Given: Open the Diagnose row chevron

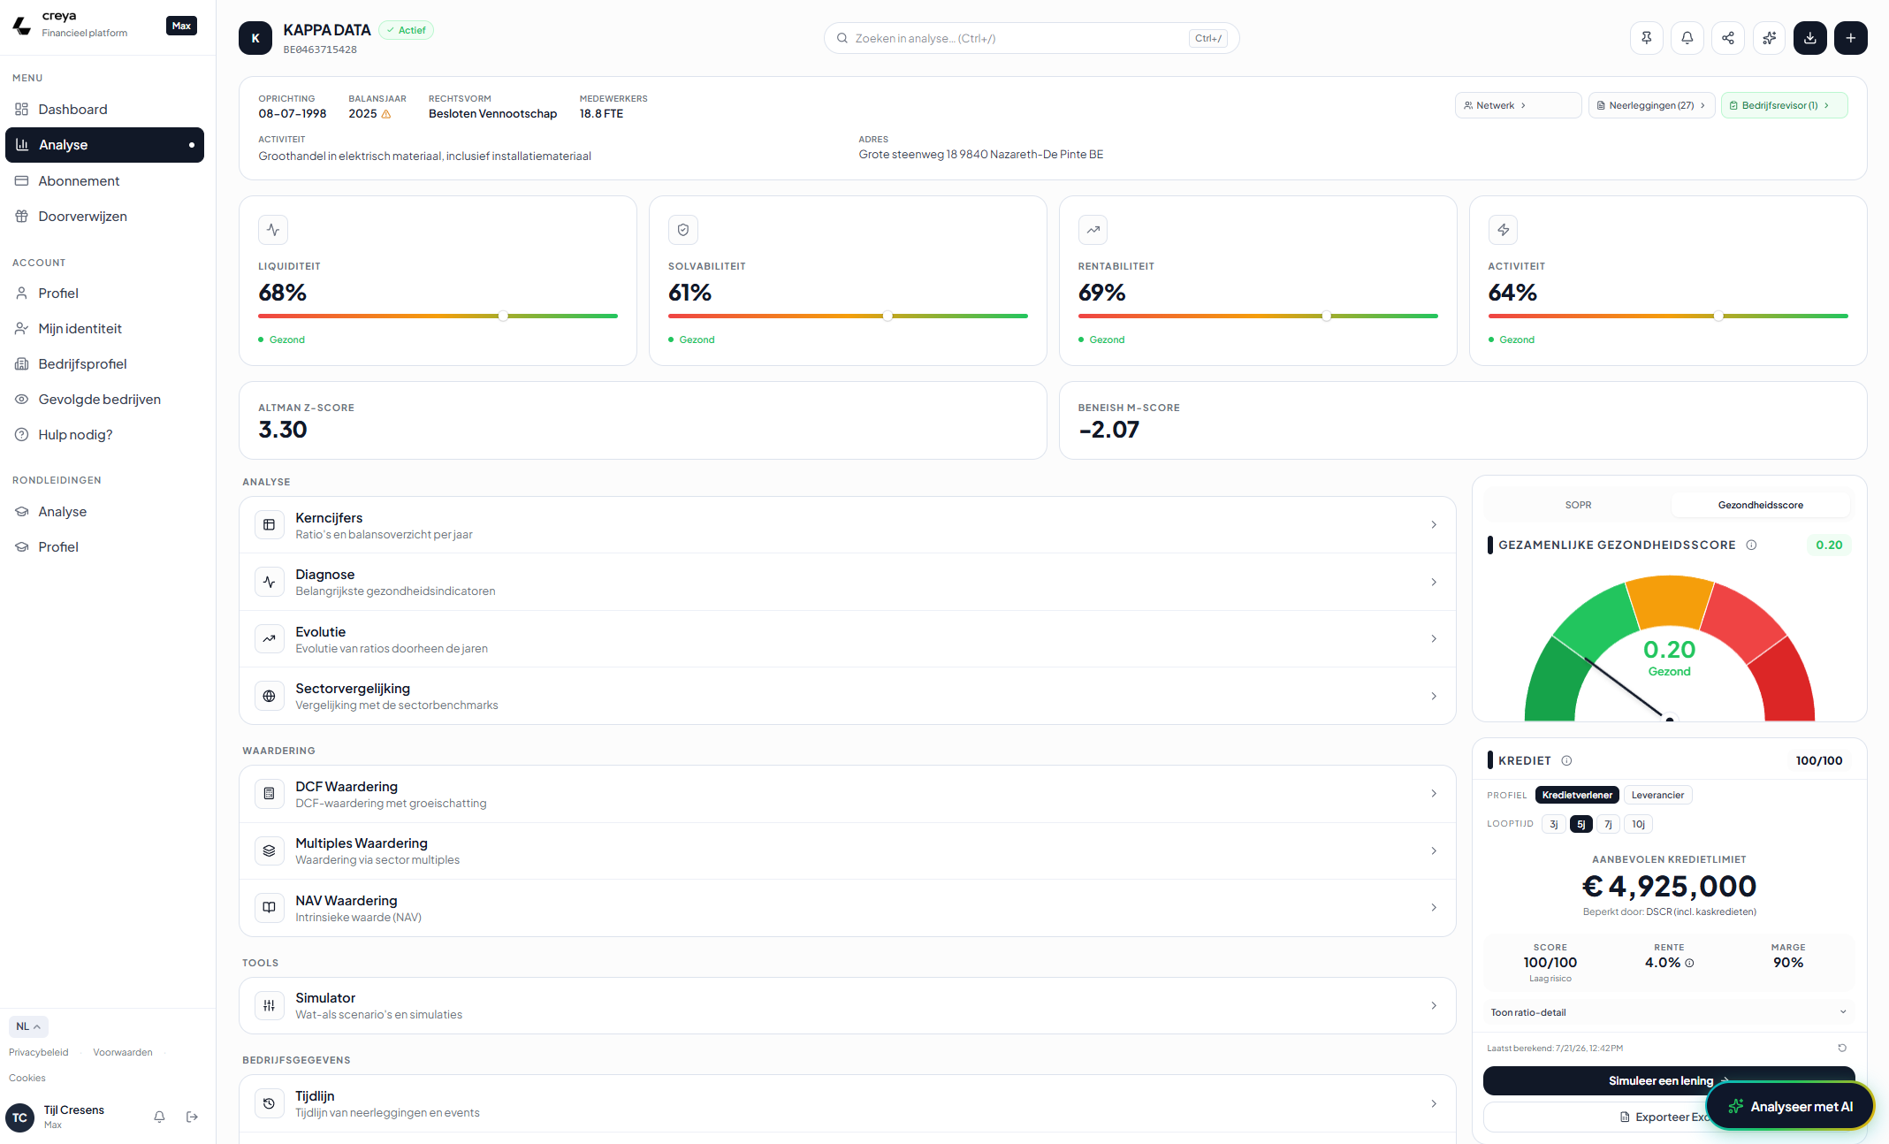Looking at the screenshot, I should (x=1434, y=582).
